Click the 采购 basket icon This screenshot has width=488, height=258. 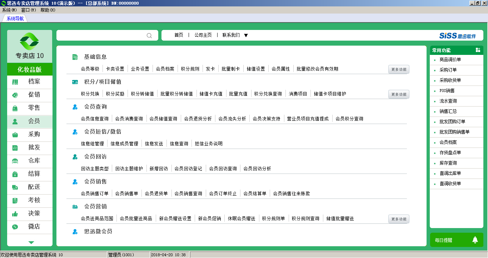click(15, 135)
